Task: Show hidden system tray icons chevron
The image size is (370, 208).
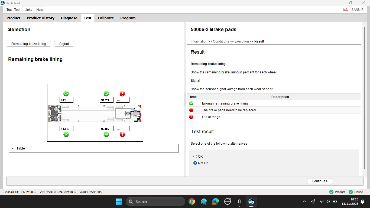Action: point(304,201)
